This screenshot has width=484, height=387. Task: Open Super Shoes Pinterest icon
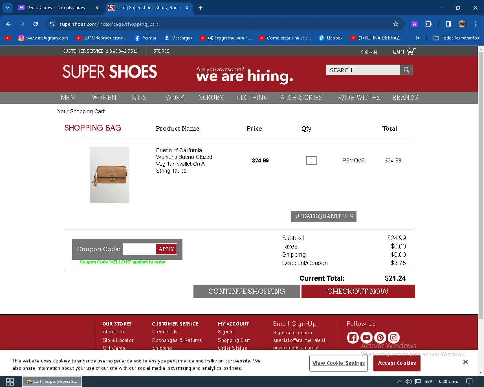pyautogui.click(x=380, y=338)
